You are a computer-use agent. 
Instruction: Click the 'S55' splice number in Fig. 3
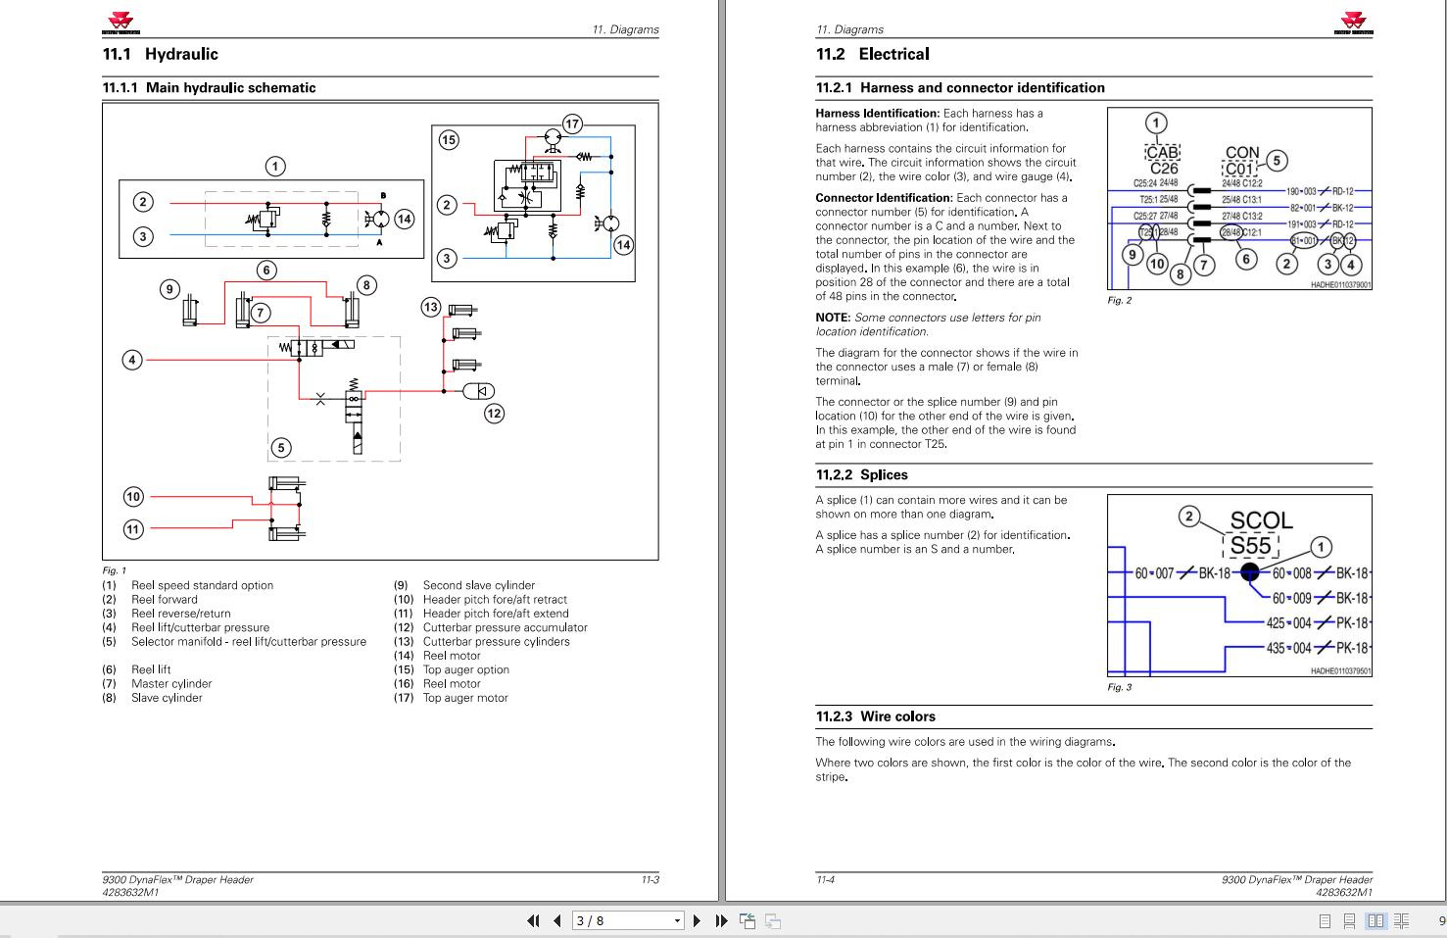[1251, 546]
